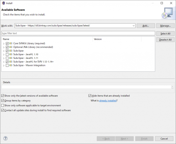
Task: Open the Work with site dropdown
Action: tap(133, 26)
